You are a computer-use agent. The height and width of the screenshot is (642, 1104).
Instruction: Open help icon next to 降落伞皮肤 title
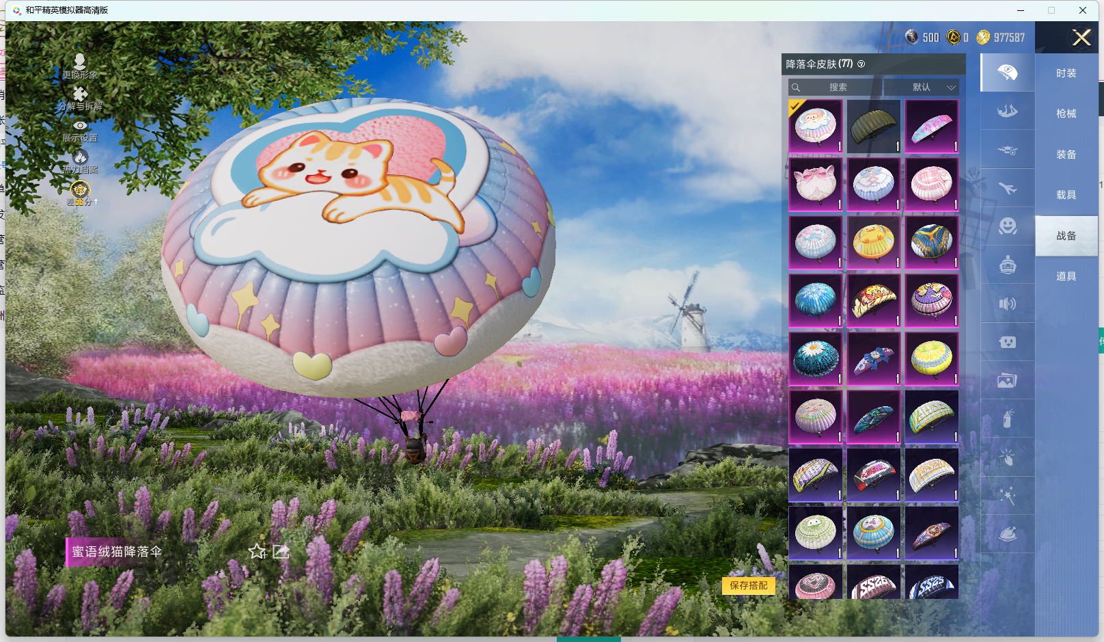(x=861, y=64)
